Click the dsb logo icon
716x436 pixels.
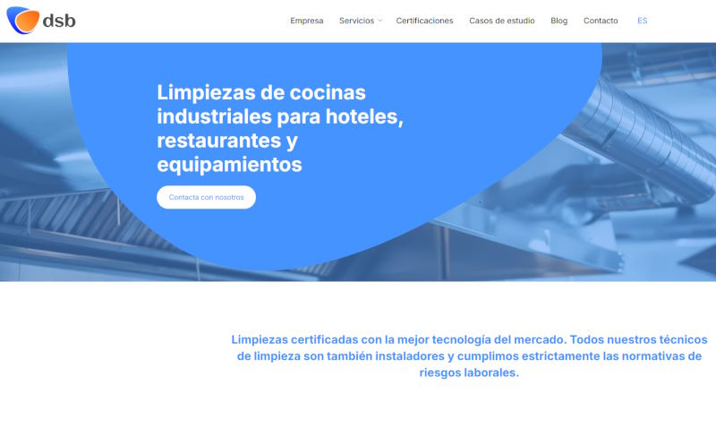(x=23, y=20)
